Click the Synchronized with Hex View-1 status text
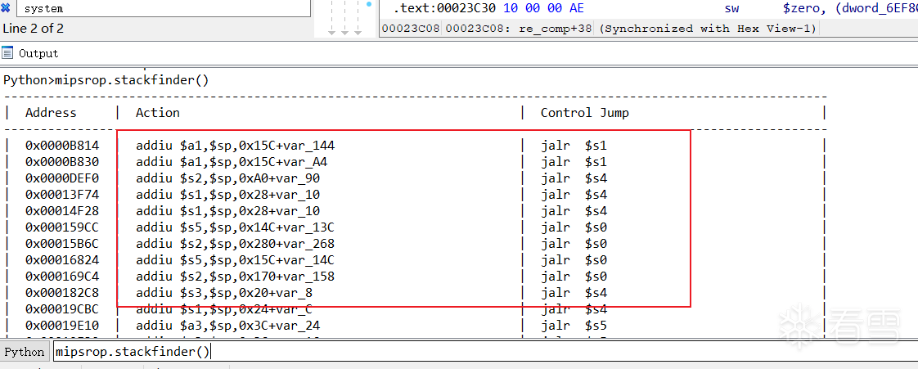The width and height of the screenshot is (918, 369). tap(708, 28)
